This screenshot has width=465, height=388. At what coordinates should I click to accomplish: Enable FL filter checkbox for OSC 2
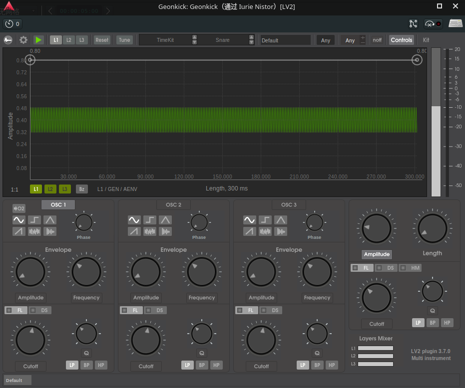124,310
